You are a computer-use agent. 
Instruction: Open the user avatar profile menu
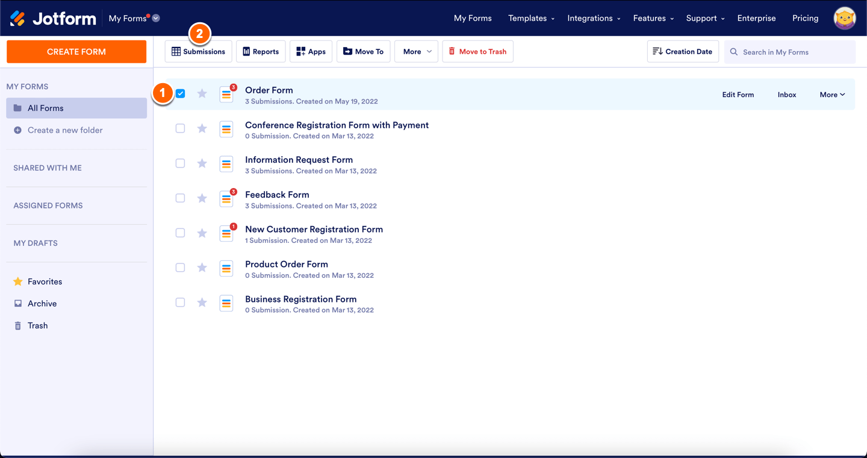(x=844, y=19)
